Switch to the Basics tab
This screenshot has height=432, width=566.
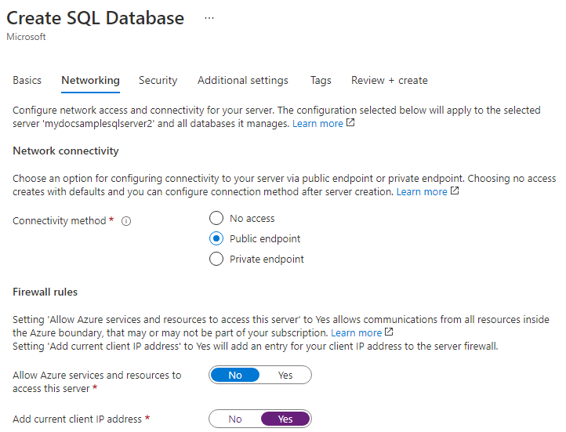point(27,80)
